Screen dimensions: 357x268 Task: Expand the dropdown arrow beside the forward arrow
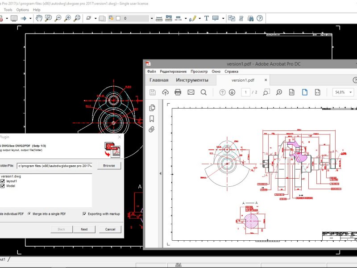[30, 18]
